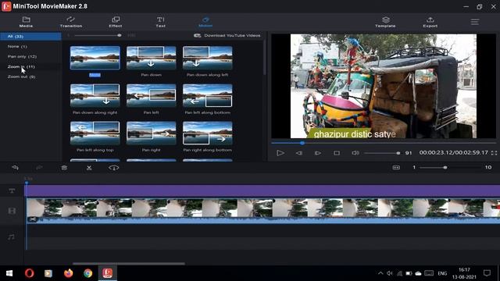Stop the preview playback
Viewport: 500px width, 281px height.
pyautogui.click(x=337, y=153)
